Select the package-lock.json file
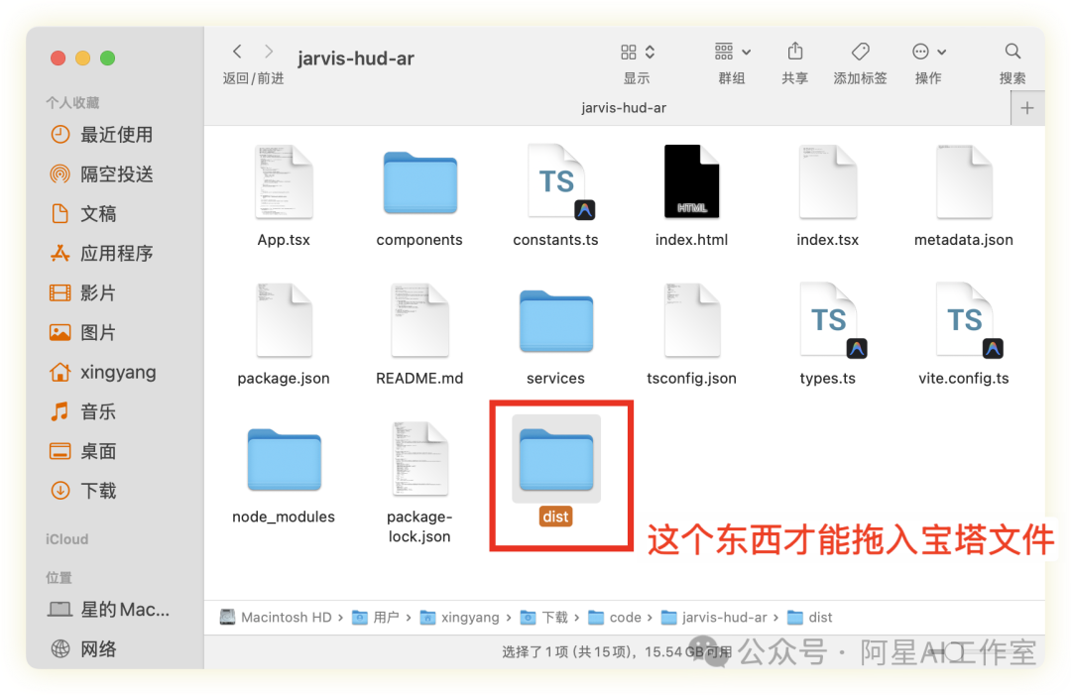Screen dimensions: 1071x695 point(419,484)
